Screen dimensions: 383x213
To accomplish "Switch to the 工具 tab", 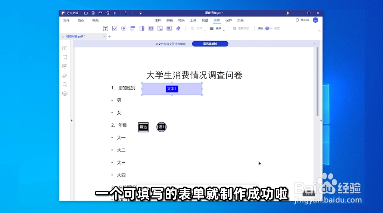I will pyautogui.click(x=193, y=20).
